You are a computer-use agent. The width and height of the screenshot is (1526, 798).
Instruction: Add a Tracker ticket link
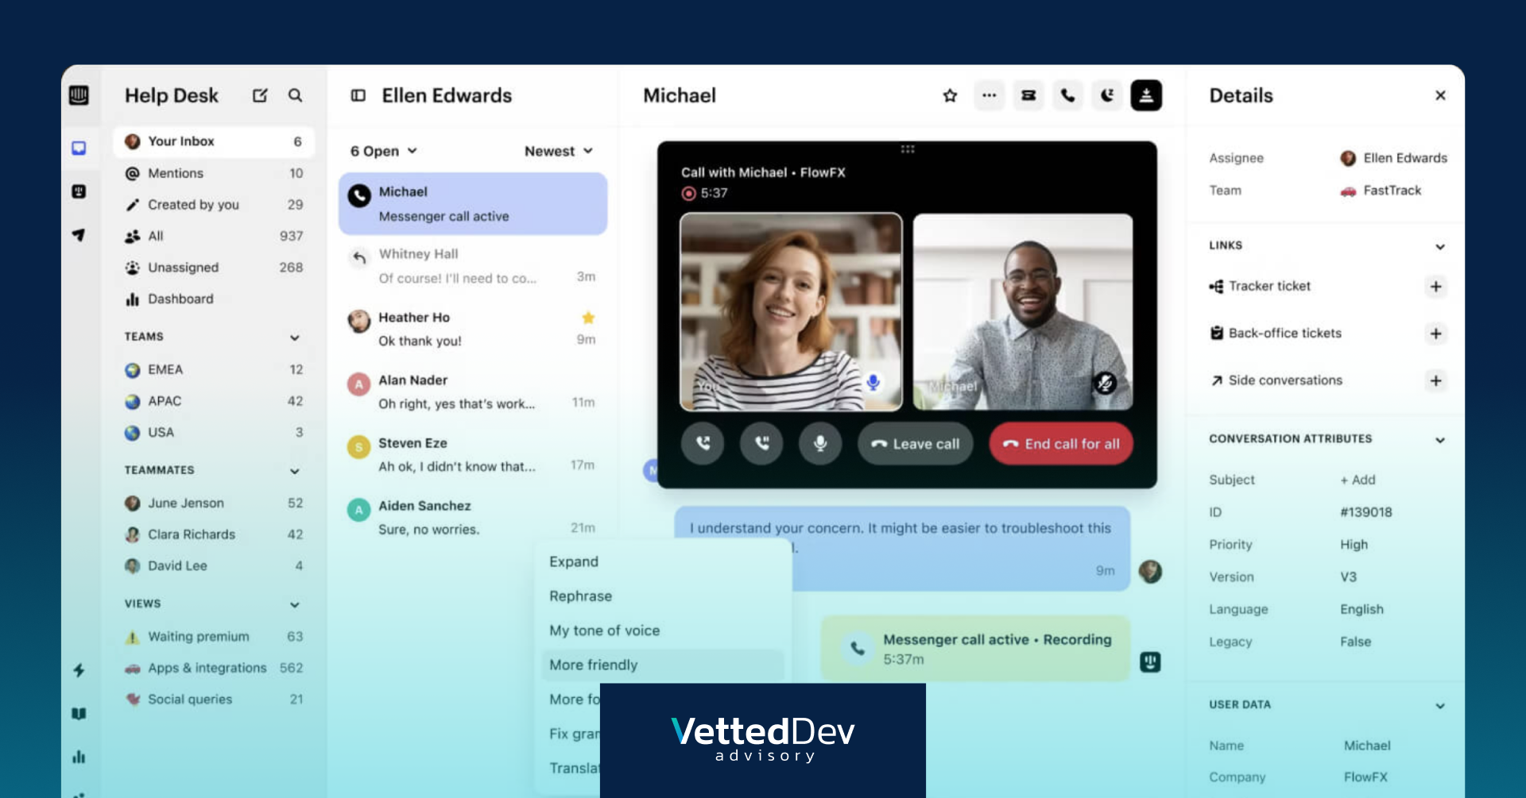click(x=1435, y=287)
